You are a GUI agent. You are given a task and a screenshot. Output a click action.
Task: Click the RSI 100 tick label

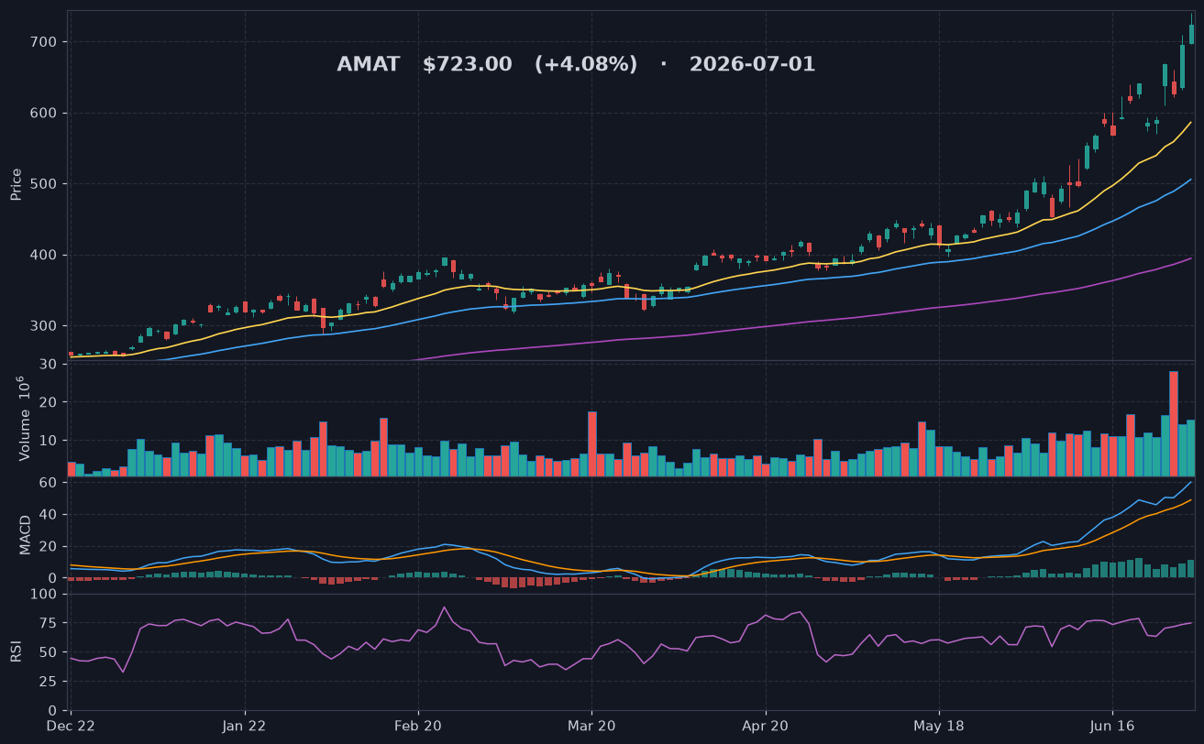point(45,595)
